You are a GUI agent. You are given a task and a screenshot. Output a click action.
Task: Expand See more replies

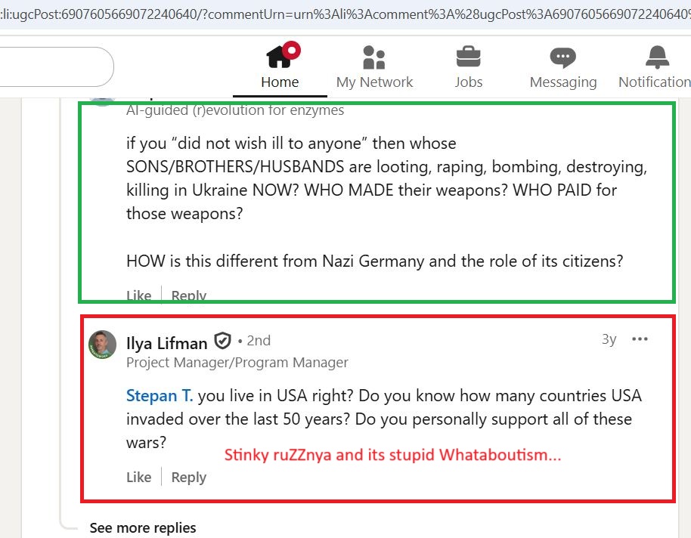pos(142,527)
